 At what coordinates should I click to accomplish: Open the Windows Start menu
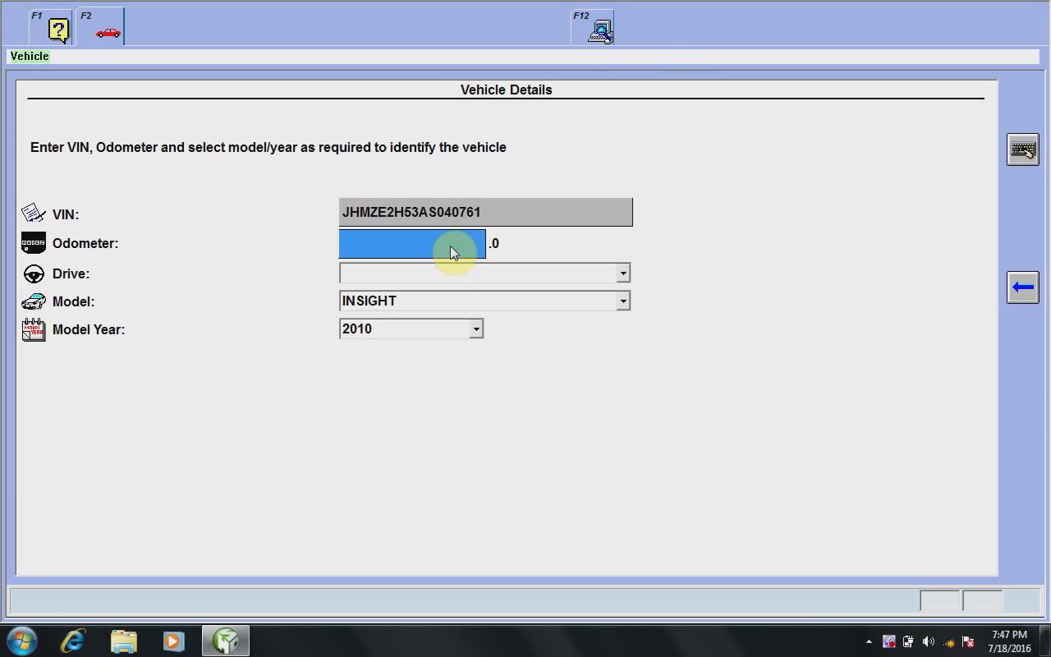[22, 641]
